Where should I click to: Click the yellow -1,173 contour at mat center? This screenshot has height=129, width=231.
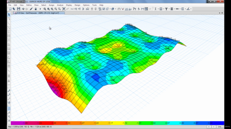pyautogui.click(x=118, y=45)
